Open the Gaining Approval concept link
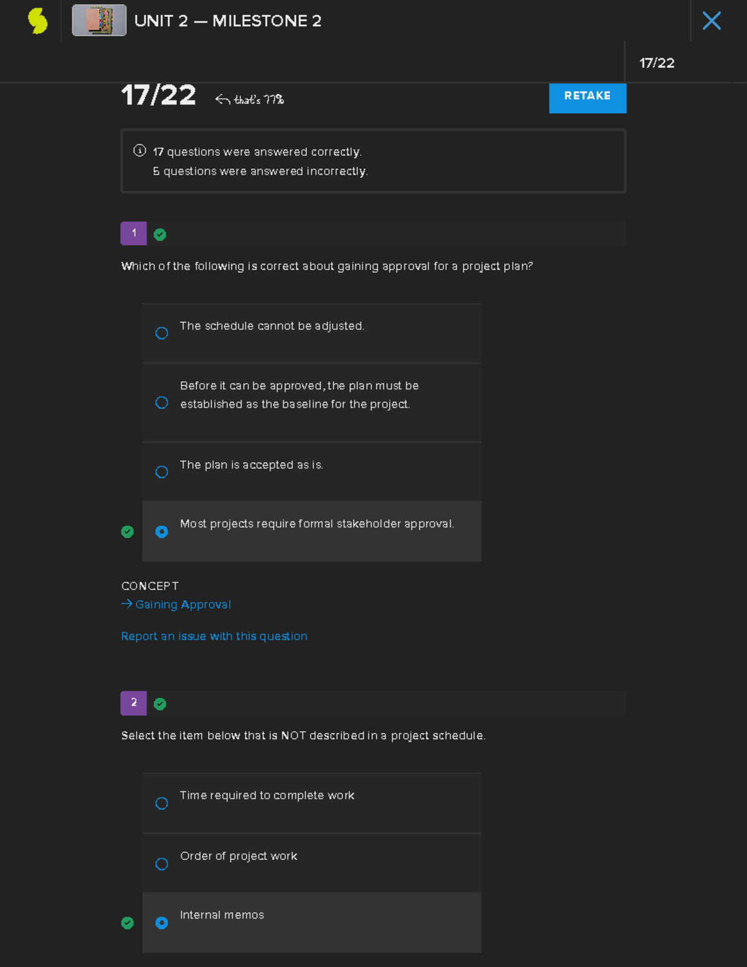Image resolution: width=747 pixels, height=967 pixels. tap(182, 604)
